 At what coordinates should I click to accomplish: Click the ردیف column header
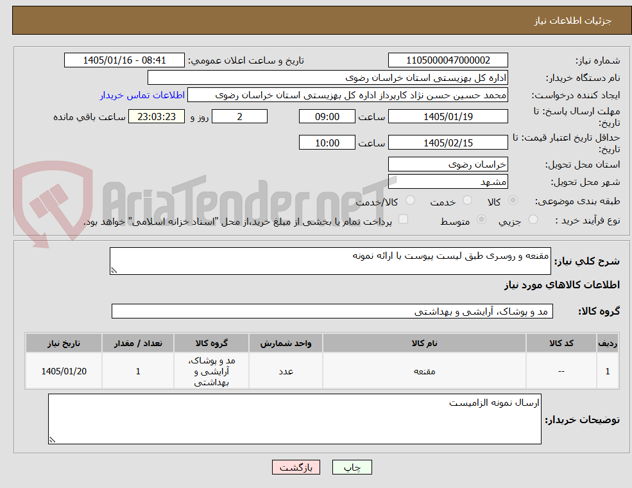tap(608, 344)
